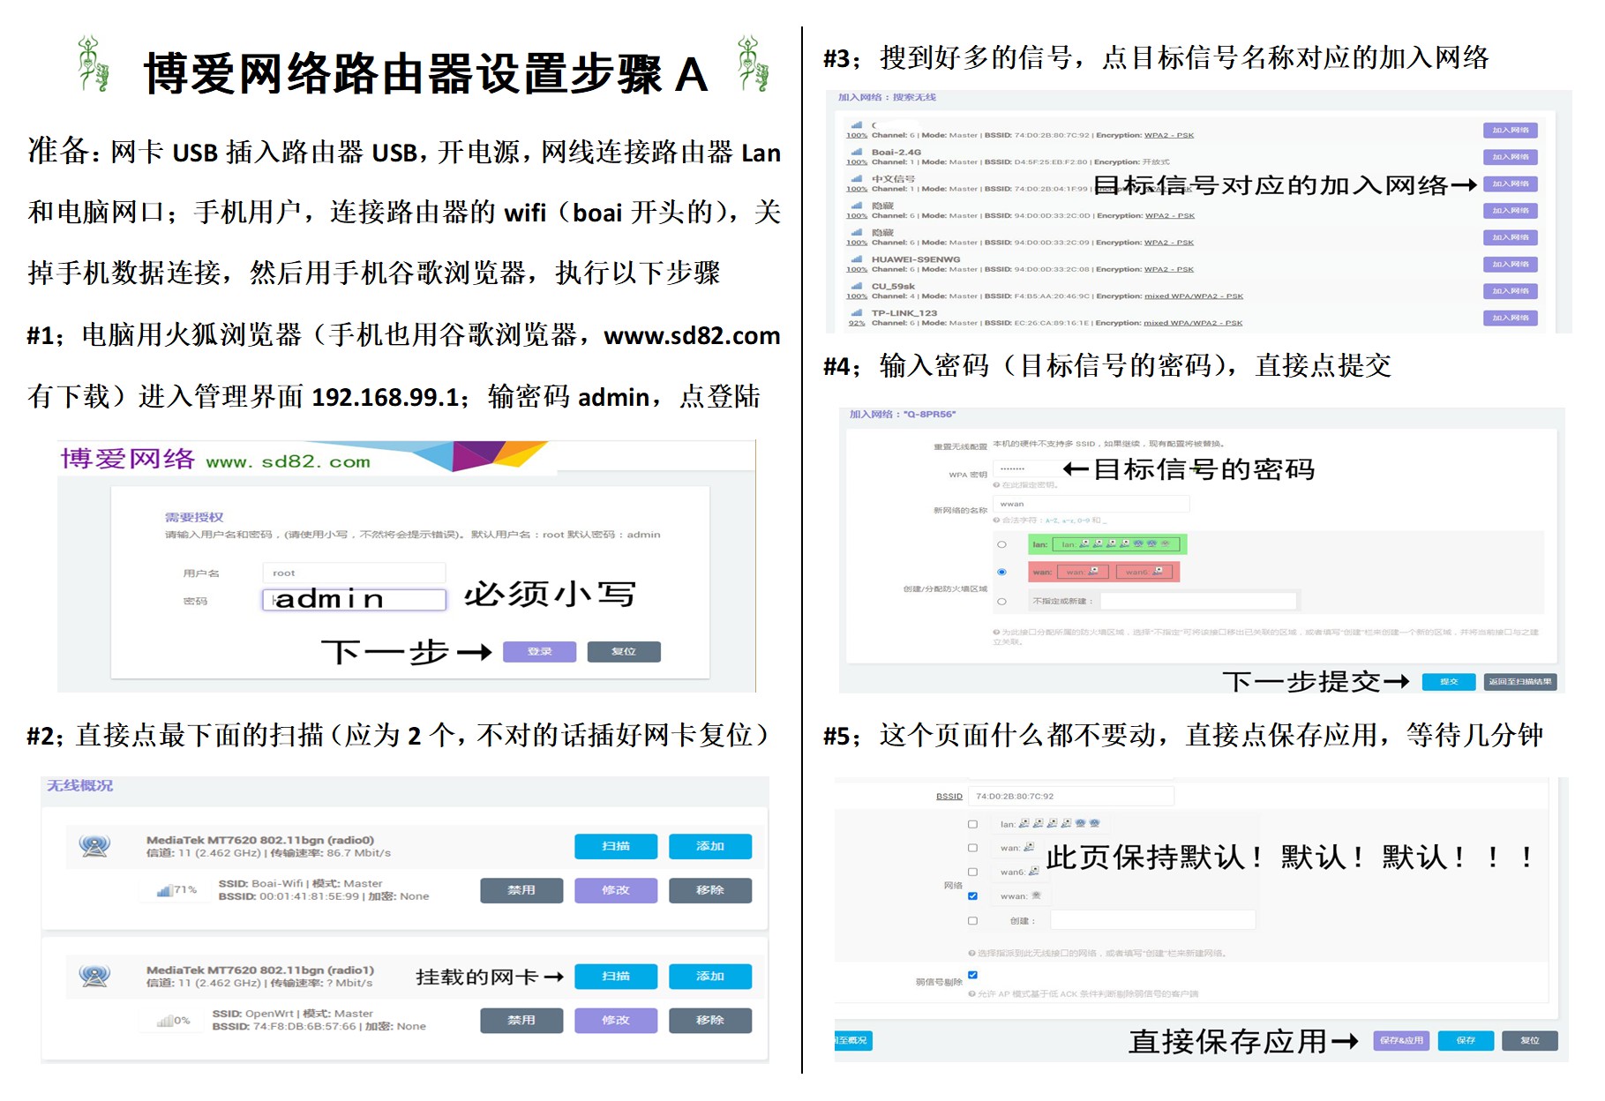Click the signal icon beside HUAWEI-S9ENWG
This screenshot has height=1101, width=1605.
point(856,259)
